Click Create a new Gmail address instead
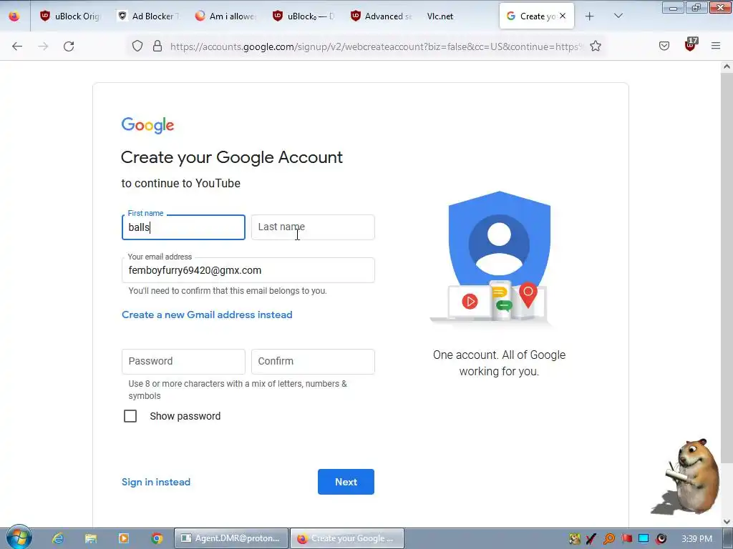The image size is (733, 549). tap(207, 315)
